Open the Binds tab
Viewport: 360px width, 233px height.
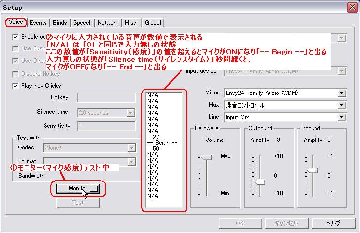tap(60, 22)
